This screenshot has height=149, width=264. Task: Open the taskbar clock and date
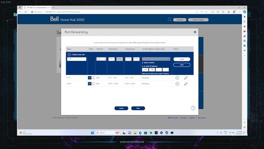tap(239, 133)
